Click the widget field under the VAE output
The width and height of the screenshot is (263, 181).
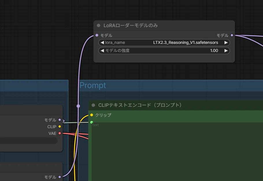pos(29,141)
